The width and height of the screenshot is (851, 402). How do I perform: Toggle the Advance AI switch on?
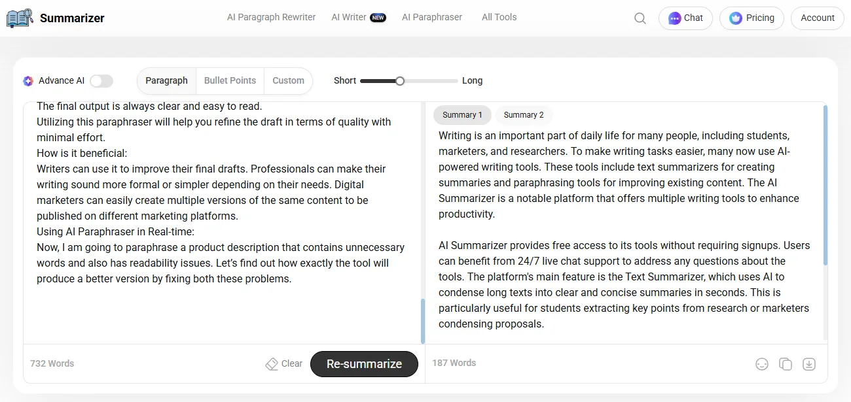pos(101,80)
